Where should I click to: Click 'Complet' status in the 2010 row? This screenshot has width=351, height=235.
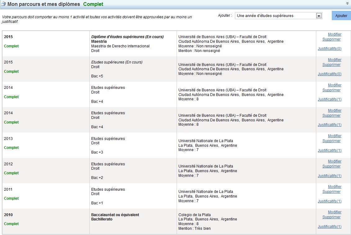click(11, 224)
